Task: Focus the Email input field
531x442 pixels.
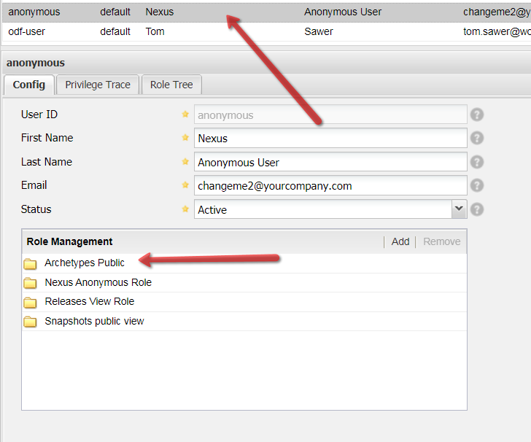Action: [330, 185]
